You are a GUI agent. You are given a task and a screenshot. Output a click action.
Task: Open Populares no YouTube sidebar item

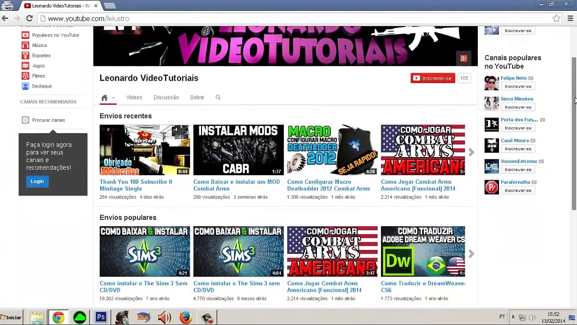point(55,35)
